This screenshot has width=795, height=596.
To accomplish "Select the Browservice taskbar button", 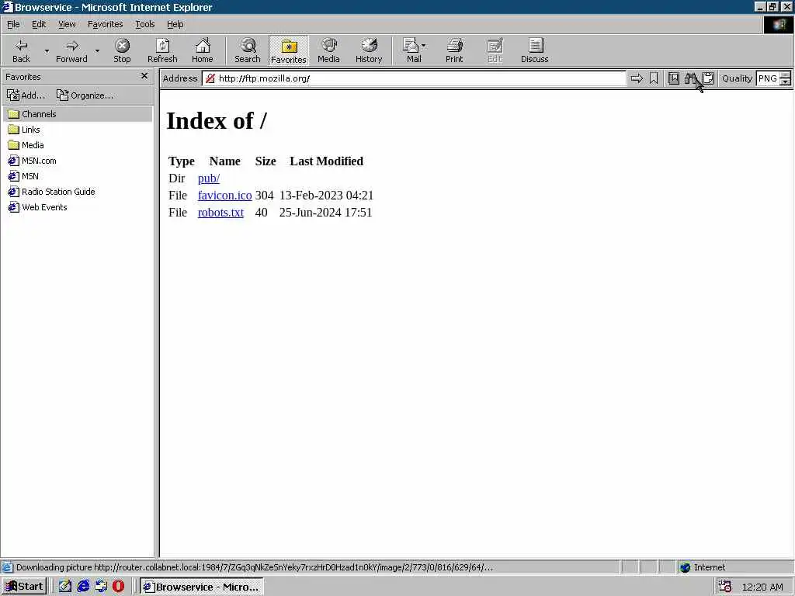I will coord(202,587).
